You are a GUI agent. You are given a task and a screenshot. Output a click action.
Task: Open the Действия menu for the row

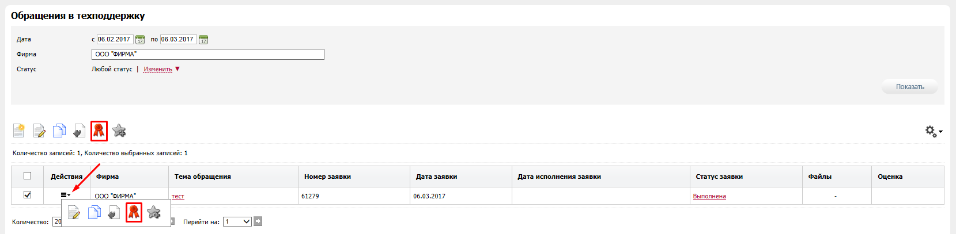[x=65, y=195]
